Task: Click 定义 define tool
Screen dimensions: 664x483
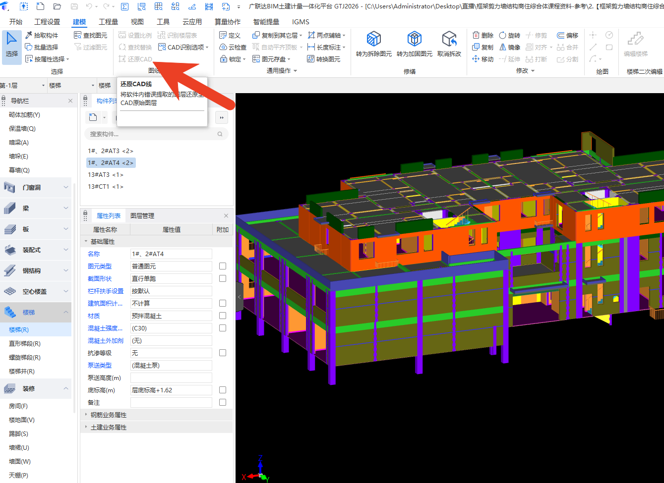Action: 230,35
